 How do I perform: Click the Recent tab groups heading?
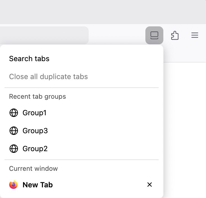pyautogui.click(x=38, y=96)
